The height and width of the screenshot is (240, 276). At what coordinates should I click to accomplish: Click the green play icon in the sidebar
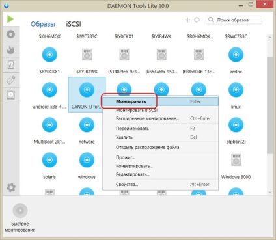(10, 19)
